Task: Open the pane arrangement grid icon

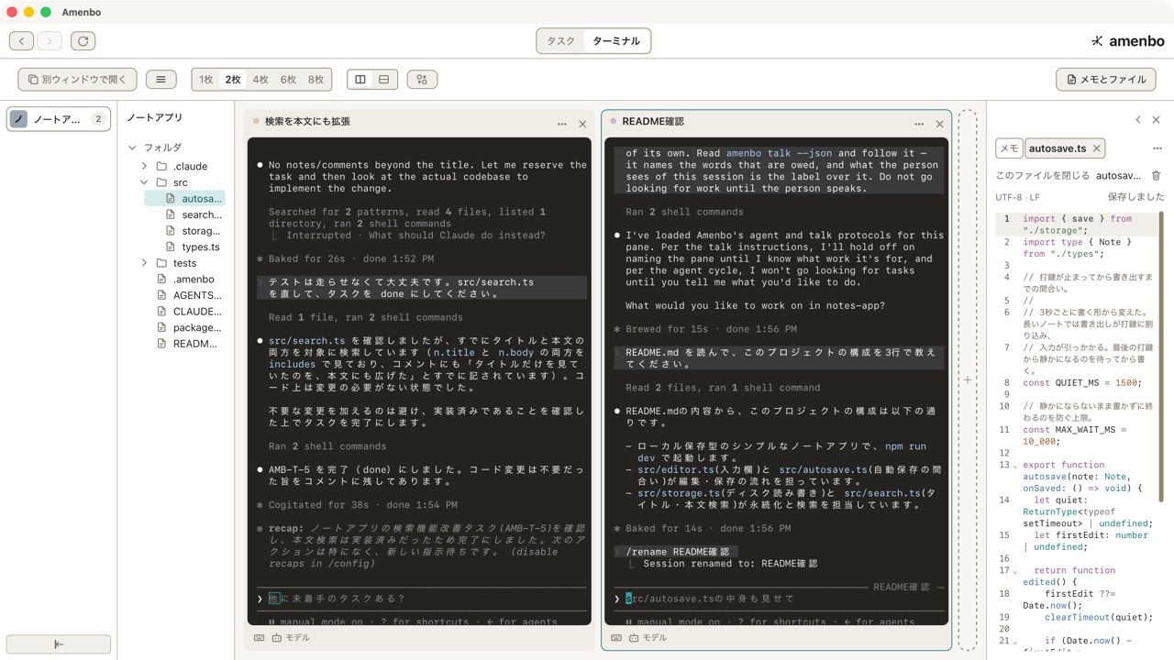Action: [x=422, y=80]
